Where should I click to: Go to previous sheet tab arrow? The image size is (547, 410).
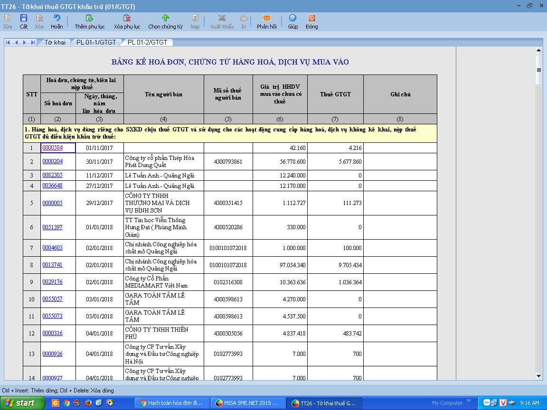(16, 42)
